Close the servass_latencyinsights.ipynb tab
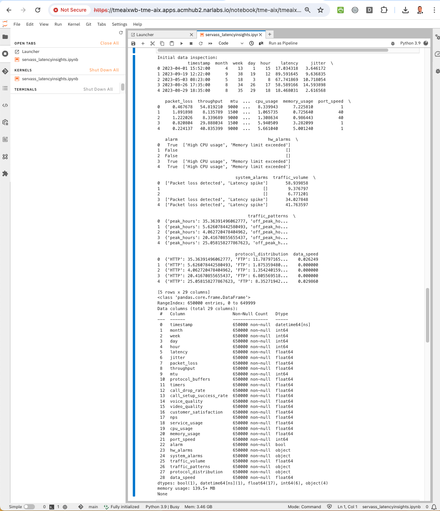 260,35
